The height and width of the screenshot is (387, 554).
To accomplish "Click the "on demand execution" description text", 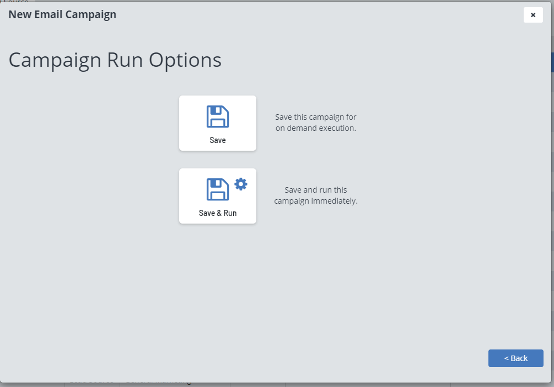I will [316, 128].
